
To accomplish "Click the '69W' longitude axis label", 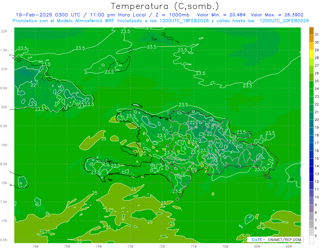I will 257,246.
